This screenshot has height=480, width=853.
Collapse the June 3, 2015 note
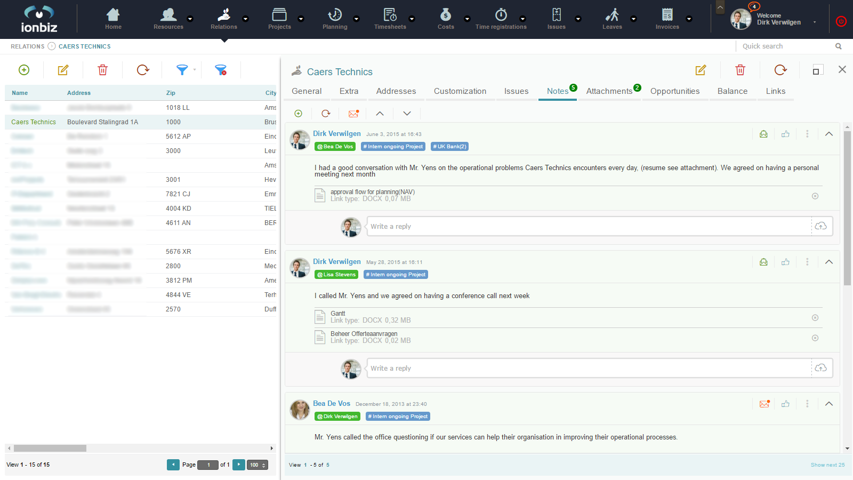pos(829,134)
